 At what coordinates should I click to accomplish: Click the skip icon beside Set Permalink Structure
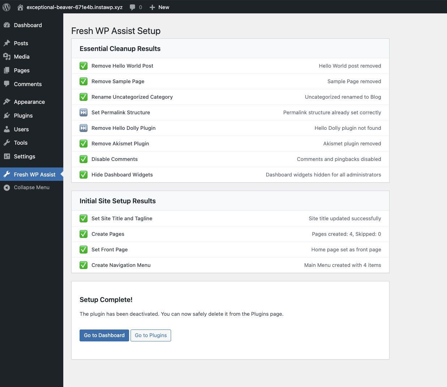click(84, 112)
